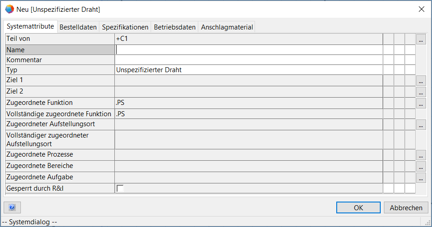
Task: Open the Betriebsdaten tab
Action: coord(175,27)
